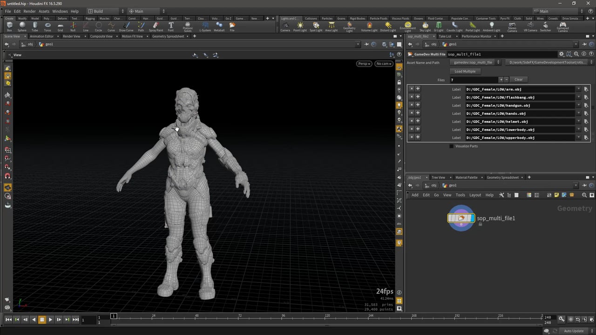
Task: Open the Persp view dropdown
Action: 364,64
